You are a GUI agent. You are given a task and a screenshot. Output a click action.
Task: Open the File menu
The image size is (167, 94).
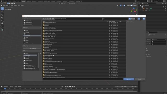pos(3,1)
